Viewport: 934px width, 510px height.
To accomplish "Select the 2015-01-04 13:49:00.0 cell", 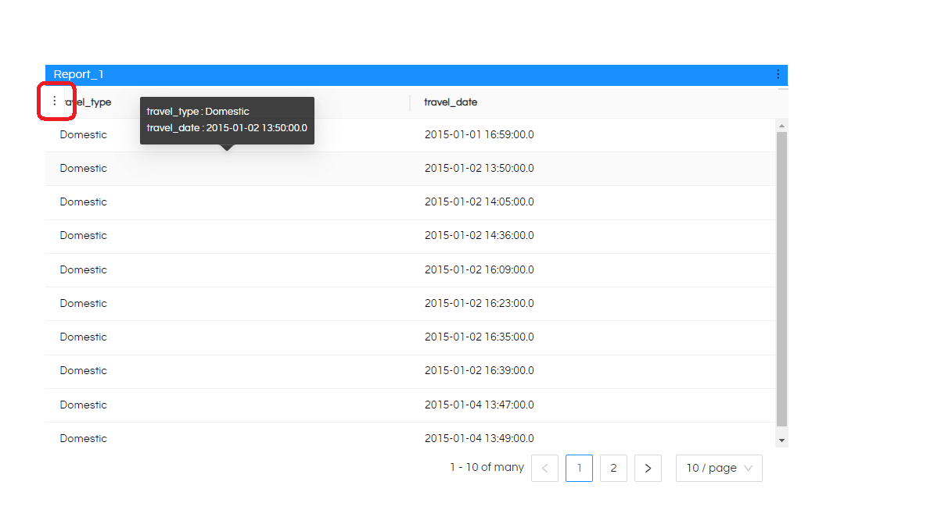I will pyautogui.click(x=479, y=438).
